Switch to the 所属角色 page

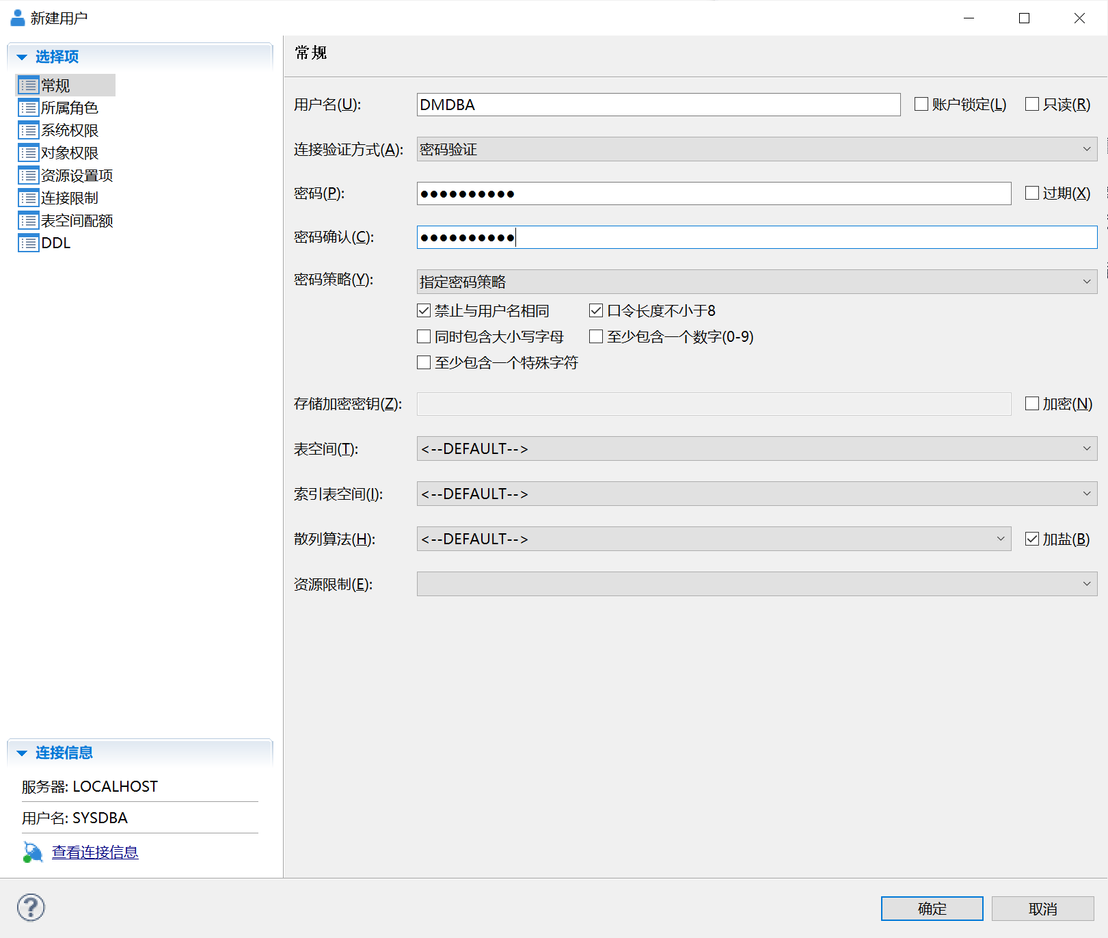point(70,108)
